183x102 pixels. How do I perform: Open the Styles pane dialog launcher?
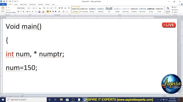pos(170,15)
